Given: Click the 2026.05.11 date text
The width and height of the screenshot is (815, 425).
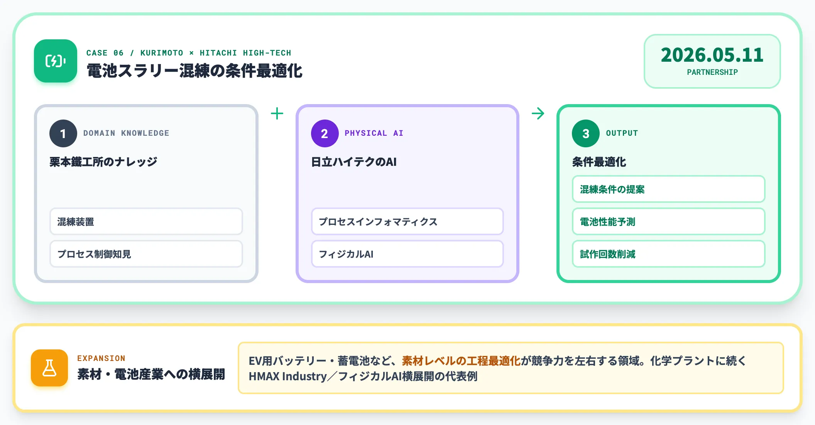Looking at the screenshot, I should [712, 55].
